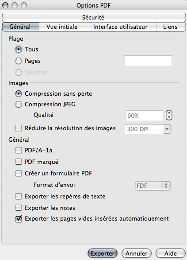
Task: Choose Compression sans perte option
Action: tap(19, 94)
